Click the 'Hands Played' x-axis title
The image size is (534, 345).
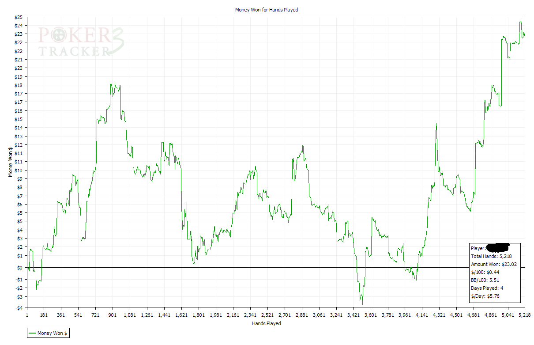coord(266,323)
